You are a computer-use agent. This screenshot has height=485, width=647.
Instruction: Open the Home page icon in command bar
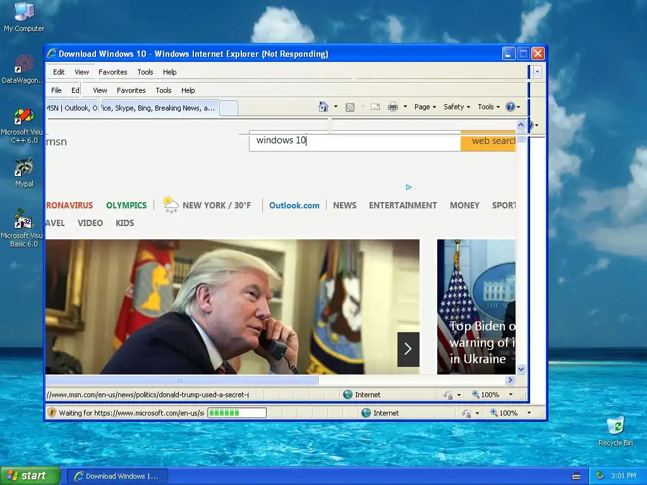coord(323,107)
